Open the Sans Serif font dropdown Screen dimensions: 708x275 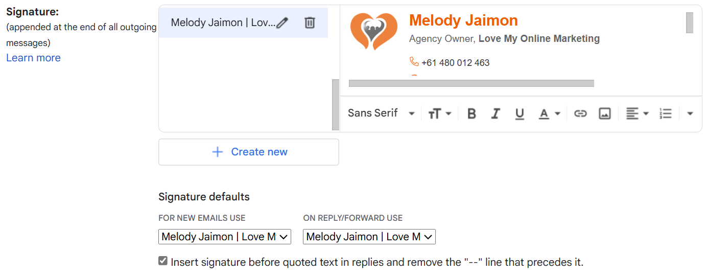pos(381,113)
